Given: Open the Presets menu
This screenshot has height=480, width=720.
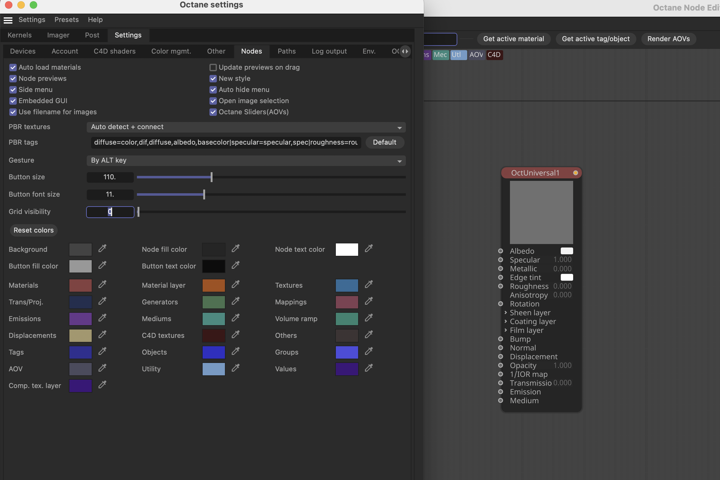Looking at the screenshot, I should [66, 20].
